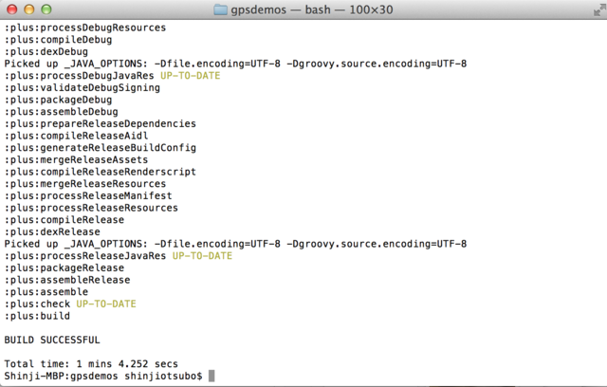Click the 'Shinji-MBP:gpsdemos shinjiotsubo$' prompt
607x387 pixels.
pyautogui.click(x=103, y=377)
